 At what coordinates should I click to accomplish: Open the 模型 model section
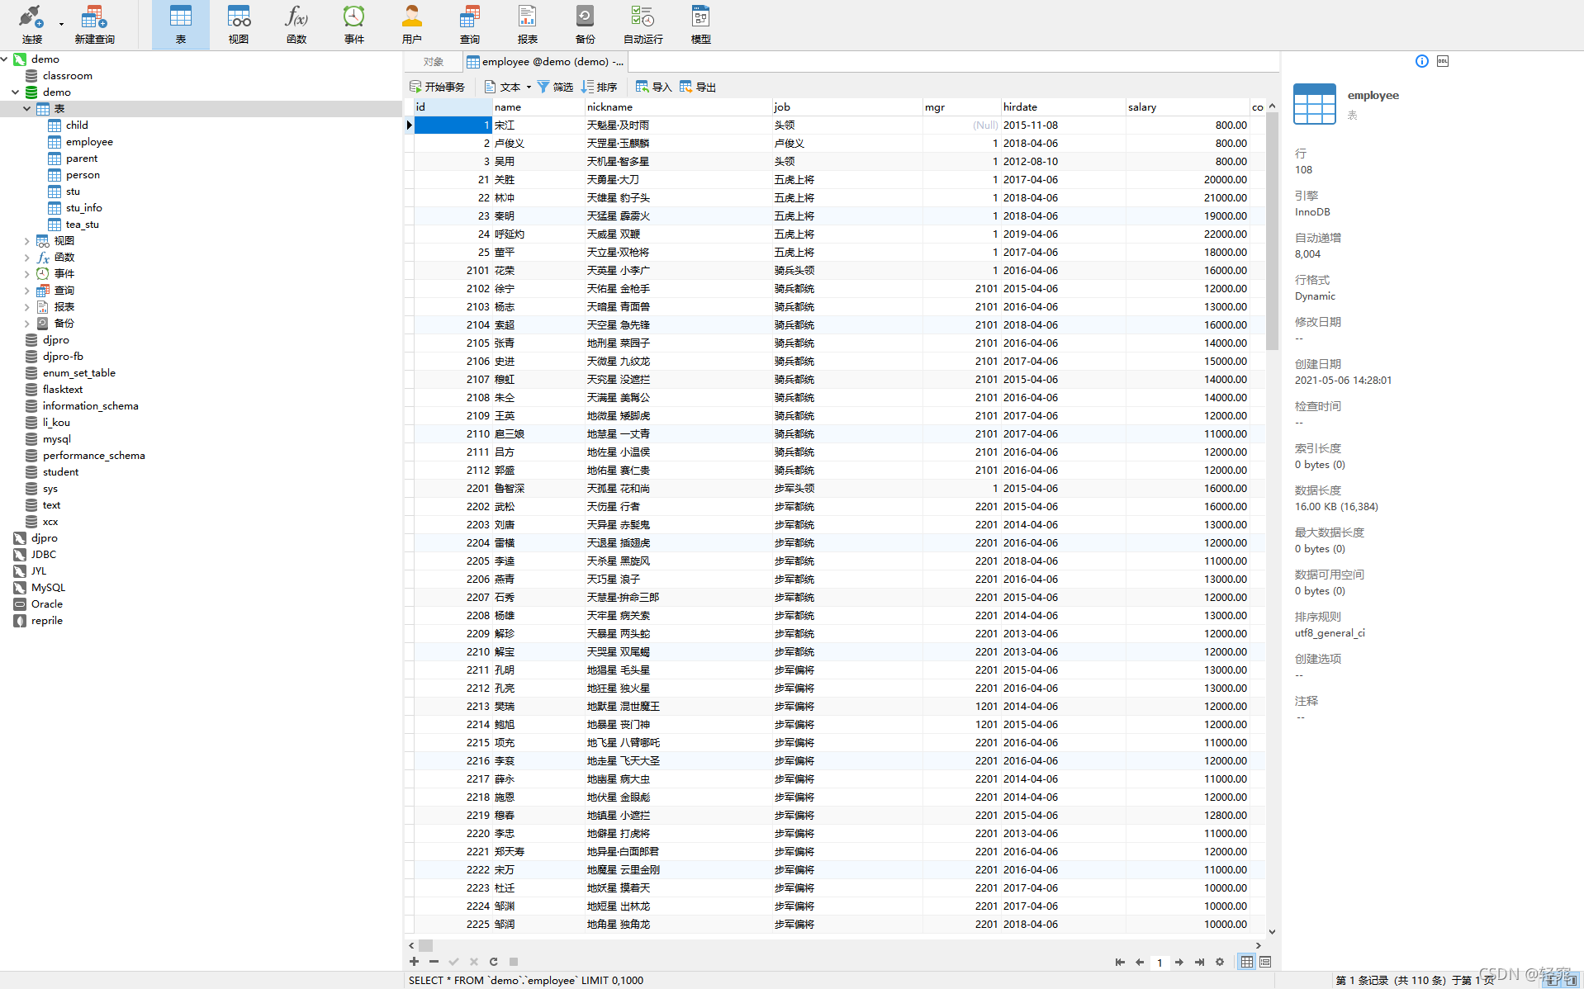pos(701,25)
